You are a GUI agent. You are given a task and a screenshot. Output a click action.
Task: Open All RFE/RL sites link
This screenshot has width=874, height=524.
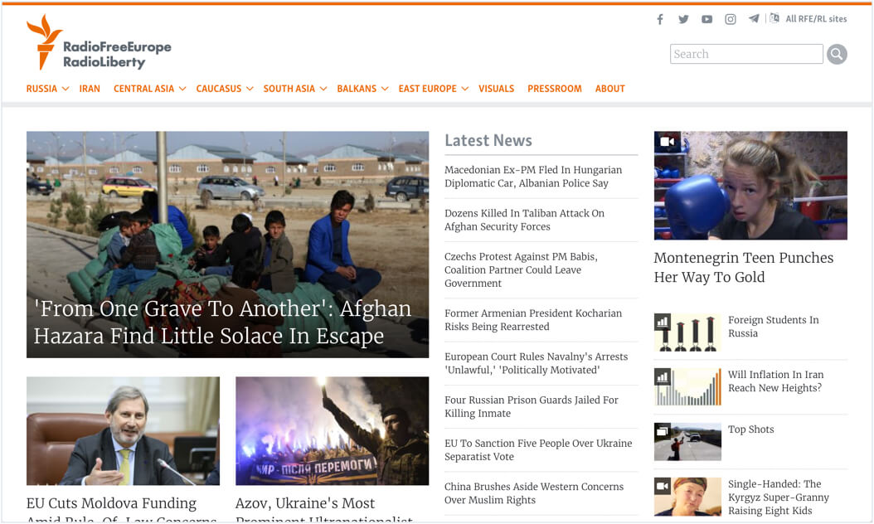tap(816, 19)
